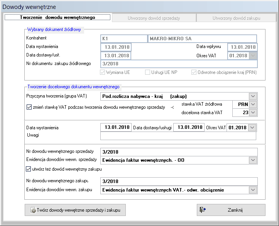Uncheck zmień stawkę VAT podczas tworzenia
Screen dimensions: 279x226
click(x=29, y=107)
